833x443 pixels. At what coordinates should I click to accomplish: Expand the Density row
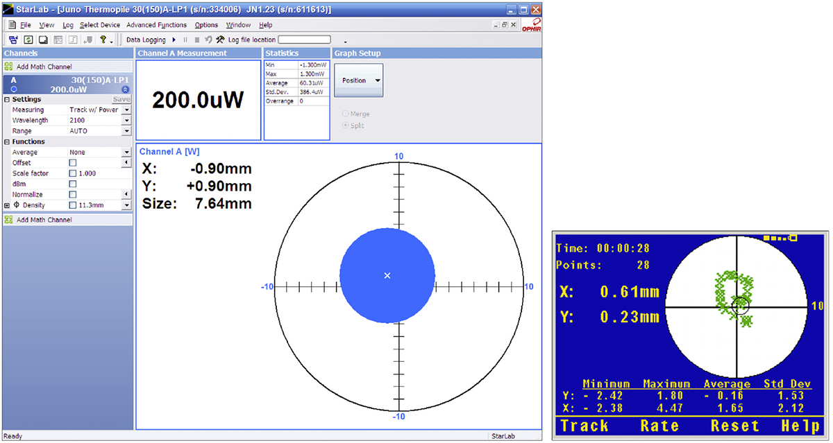[7, 205]
